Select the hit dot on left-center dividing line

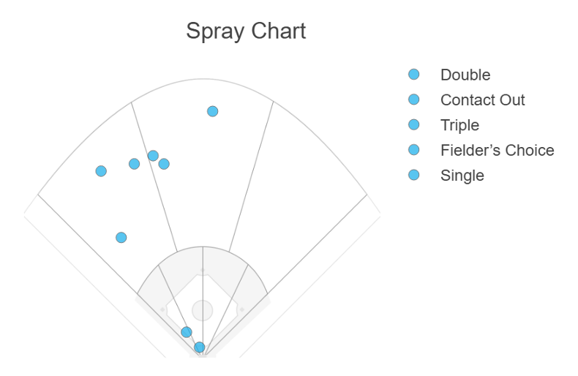point(153,156)
